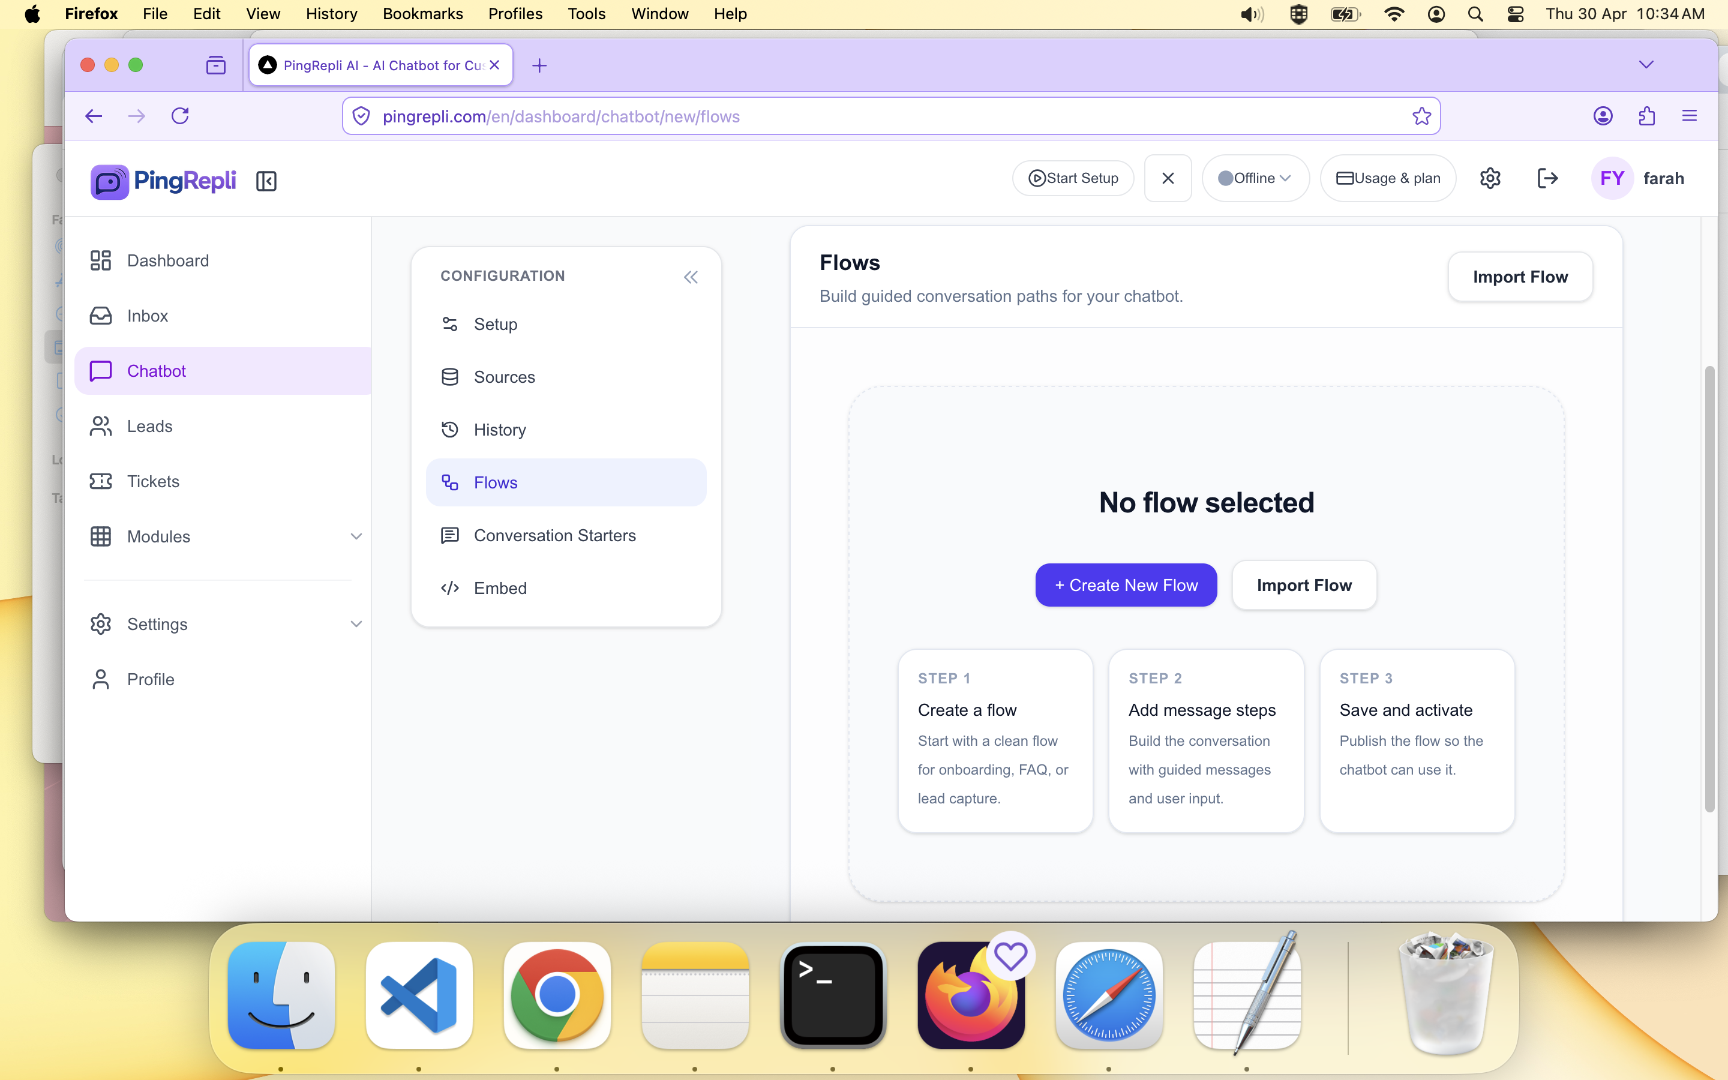Click the Wi-Fi status icon
This screenshot has width=1728, height=1080.
click(1394, 14)
